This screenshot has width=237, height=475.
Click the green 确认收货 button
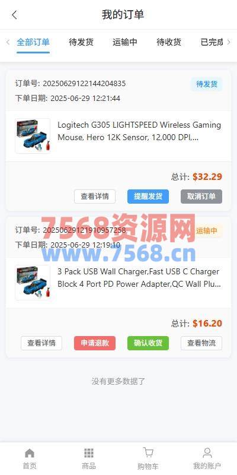click(x=148, y=343)
